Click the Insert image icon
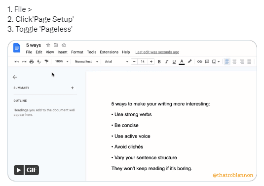Image resolution: width=264 pixels, height=186 pixels. 214,62
